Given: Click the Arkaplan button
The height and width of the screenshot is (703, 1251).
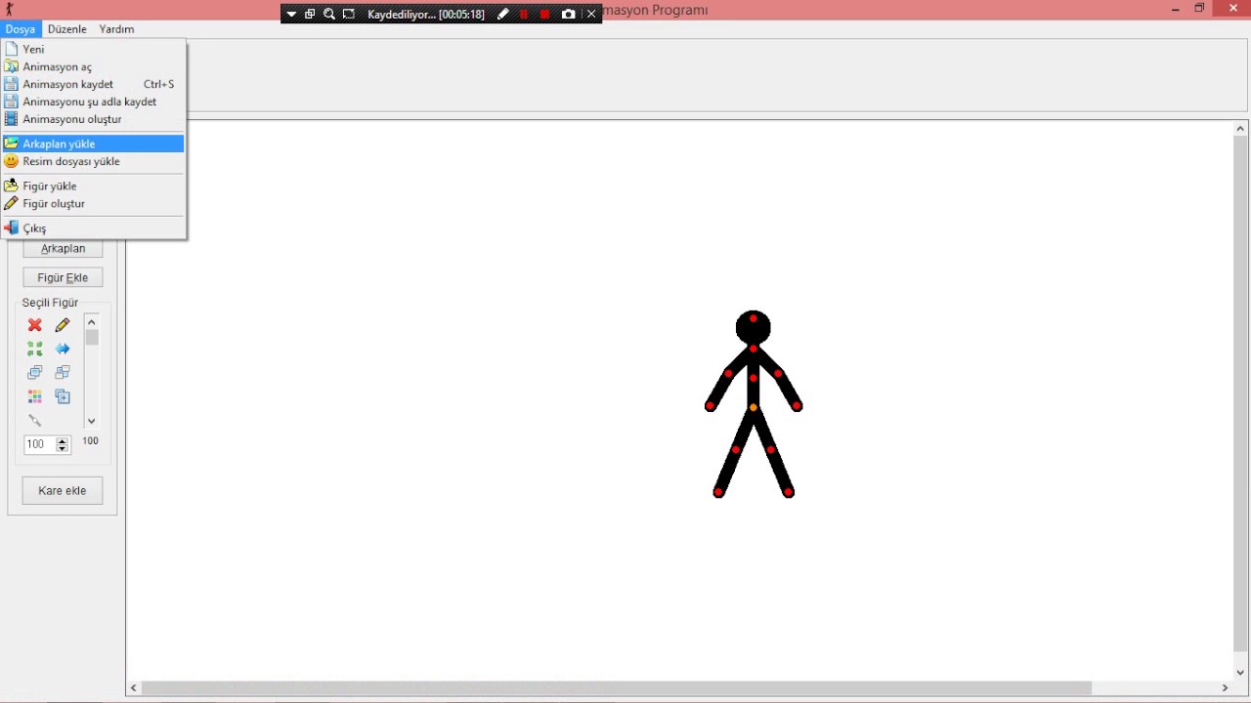Looking at the screenshot, I should [63, 248].
